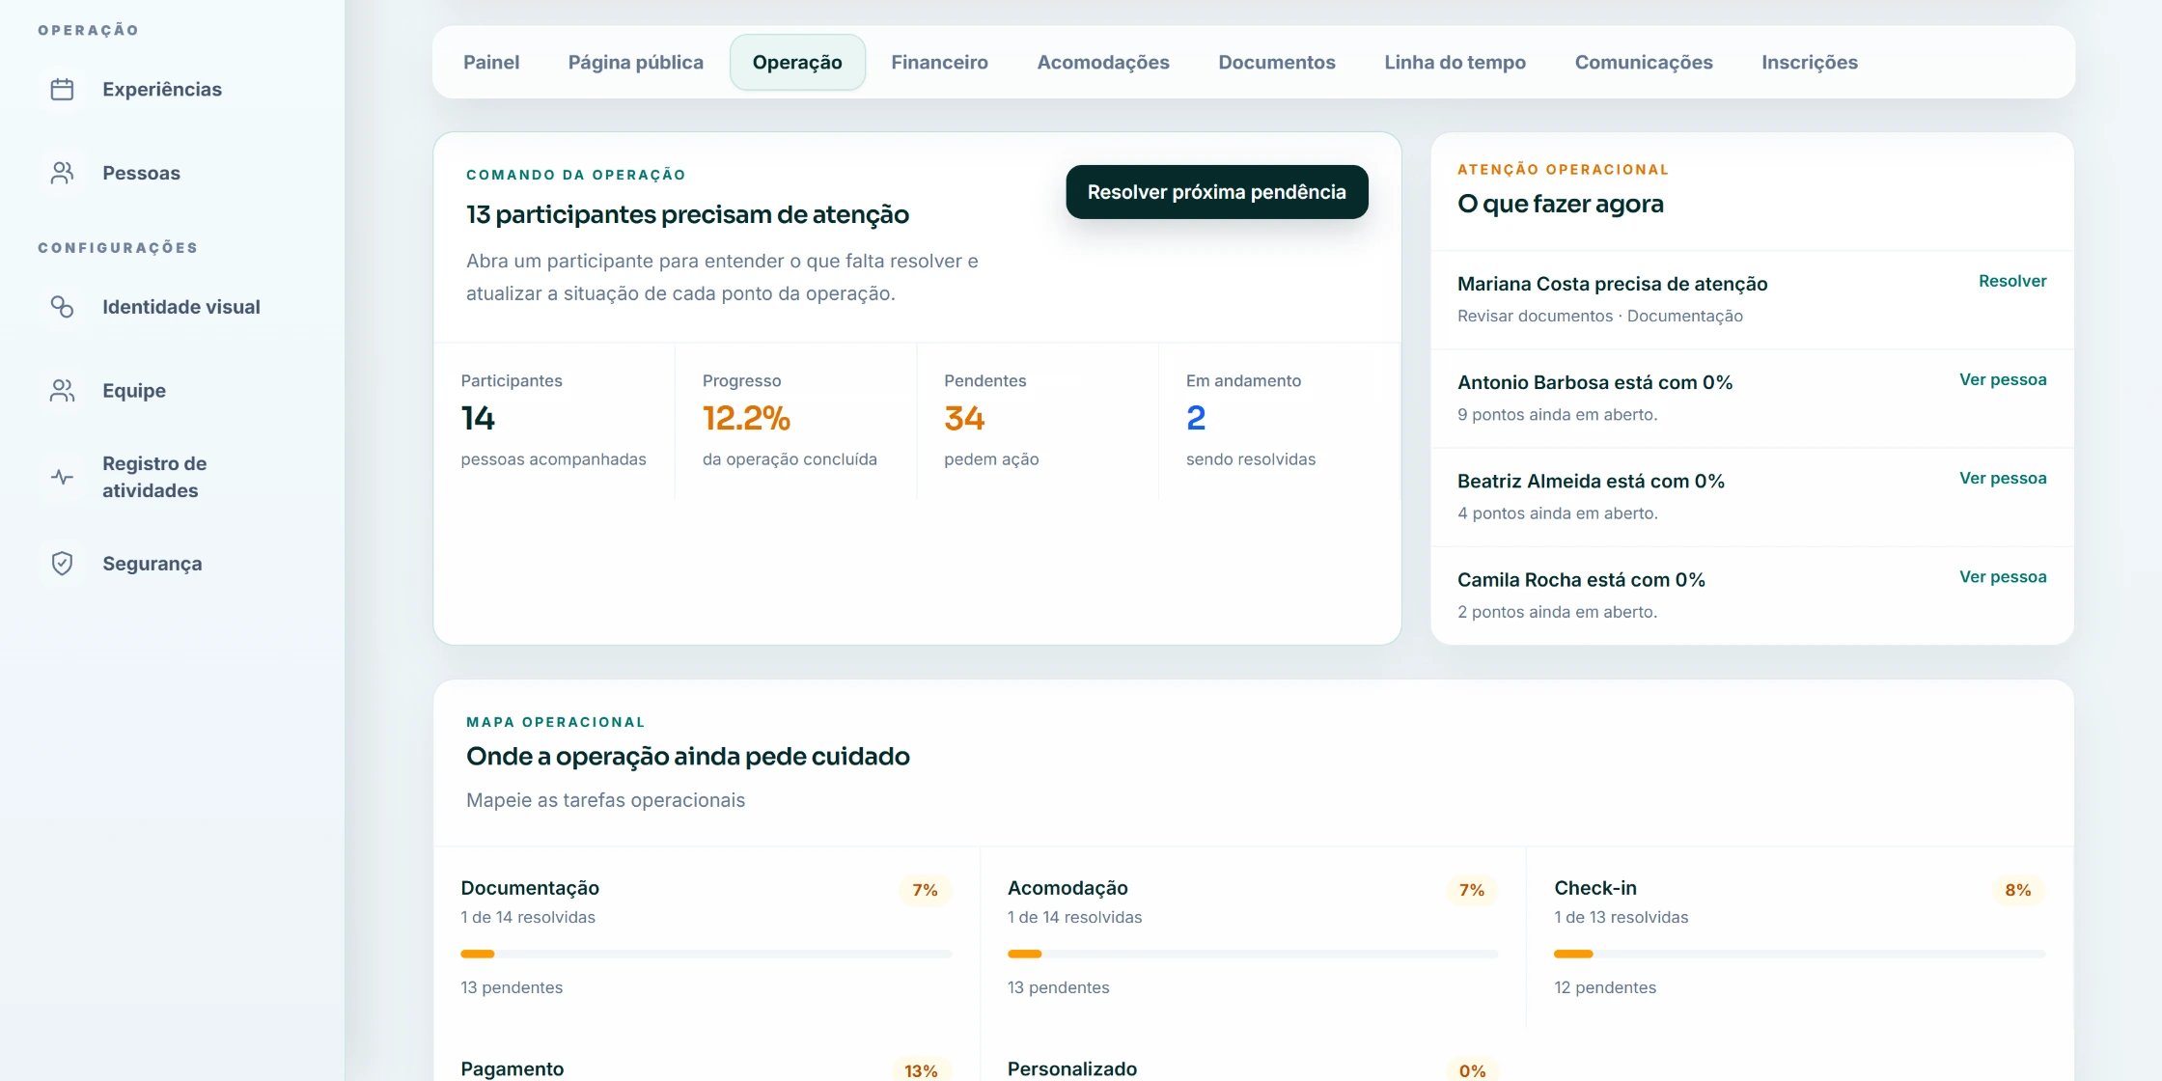Click the Pagamento 13% badge
Viewport: 2162px width, 1081px height.
(921, 1070)
